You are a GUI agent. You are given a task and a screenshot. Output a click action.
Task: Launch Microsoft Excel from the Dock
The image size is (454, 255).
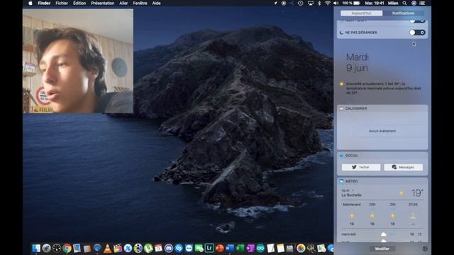pyautogui.click(x=240, y=248)
